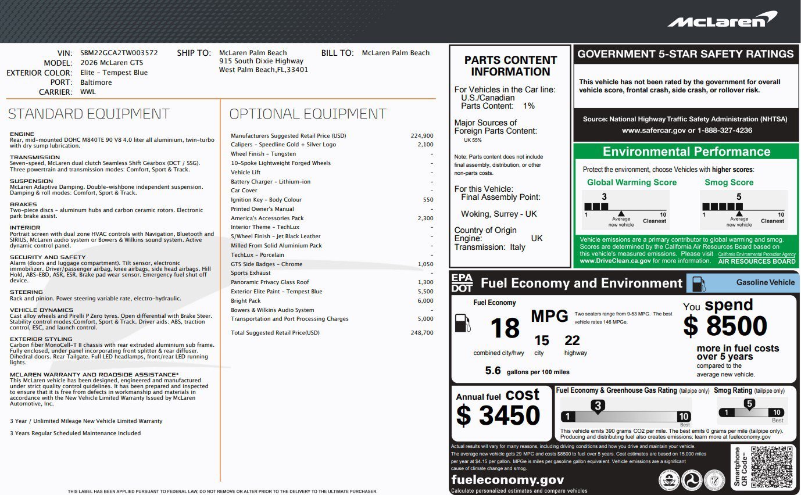This screenshot has height=495, width=801.
Task: Click the Global Warming Score average vehicle marker
Action: [x=621, y=214]
